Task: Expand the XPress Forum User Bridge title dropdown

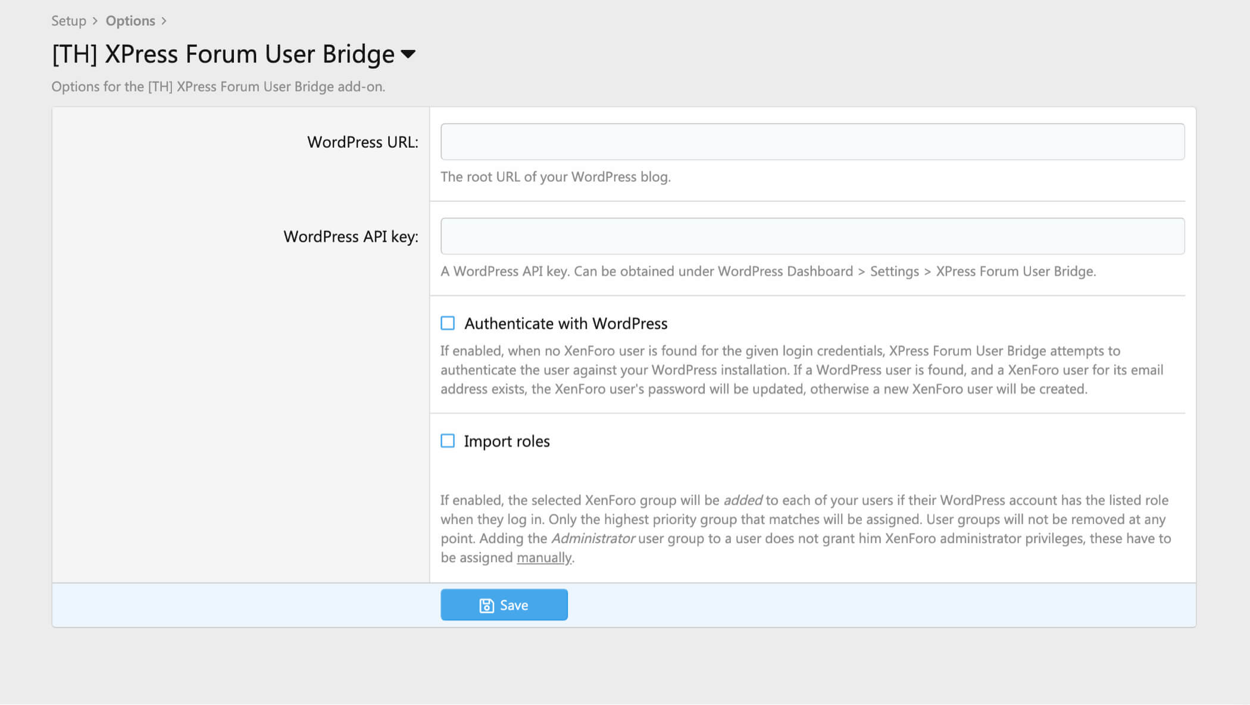Action: click(408, 54)
